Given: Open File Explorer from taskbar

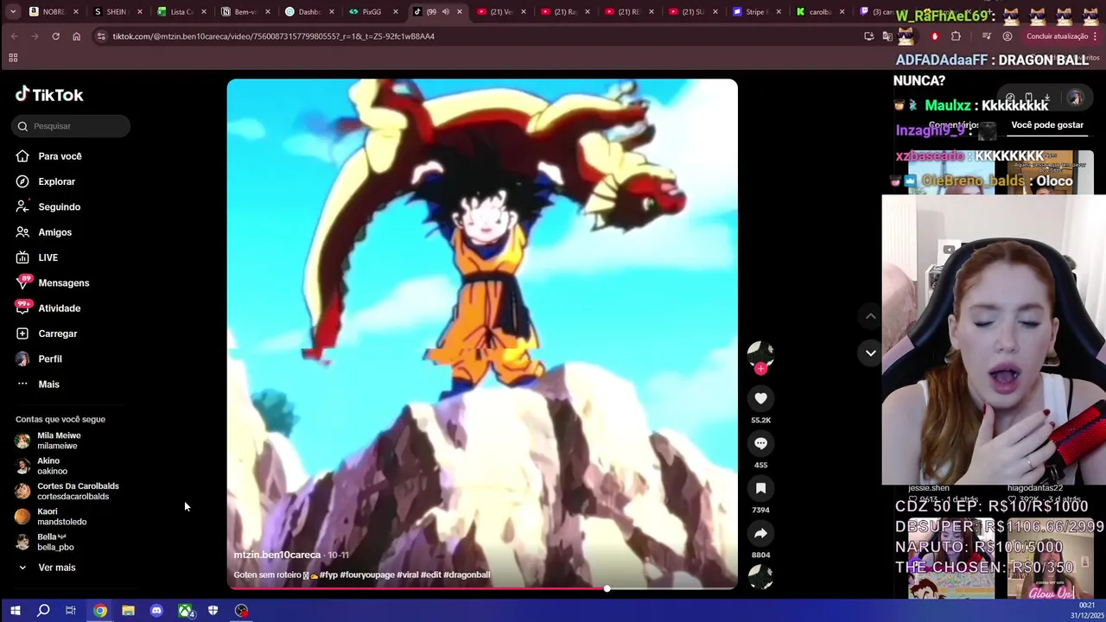Looking at the screenshot, I should tap(128, 611).
